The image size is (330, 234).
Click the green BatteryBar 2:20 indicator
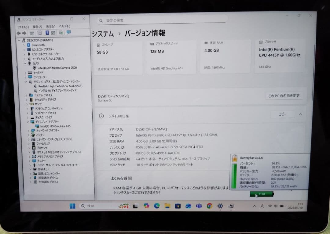pos(262,194)
